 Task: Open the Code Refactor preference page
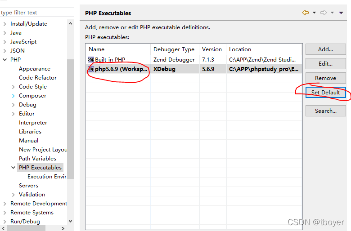[x=38, y=78]
